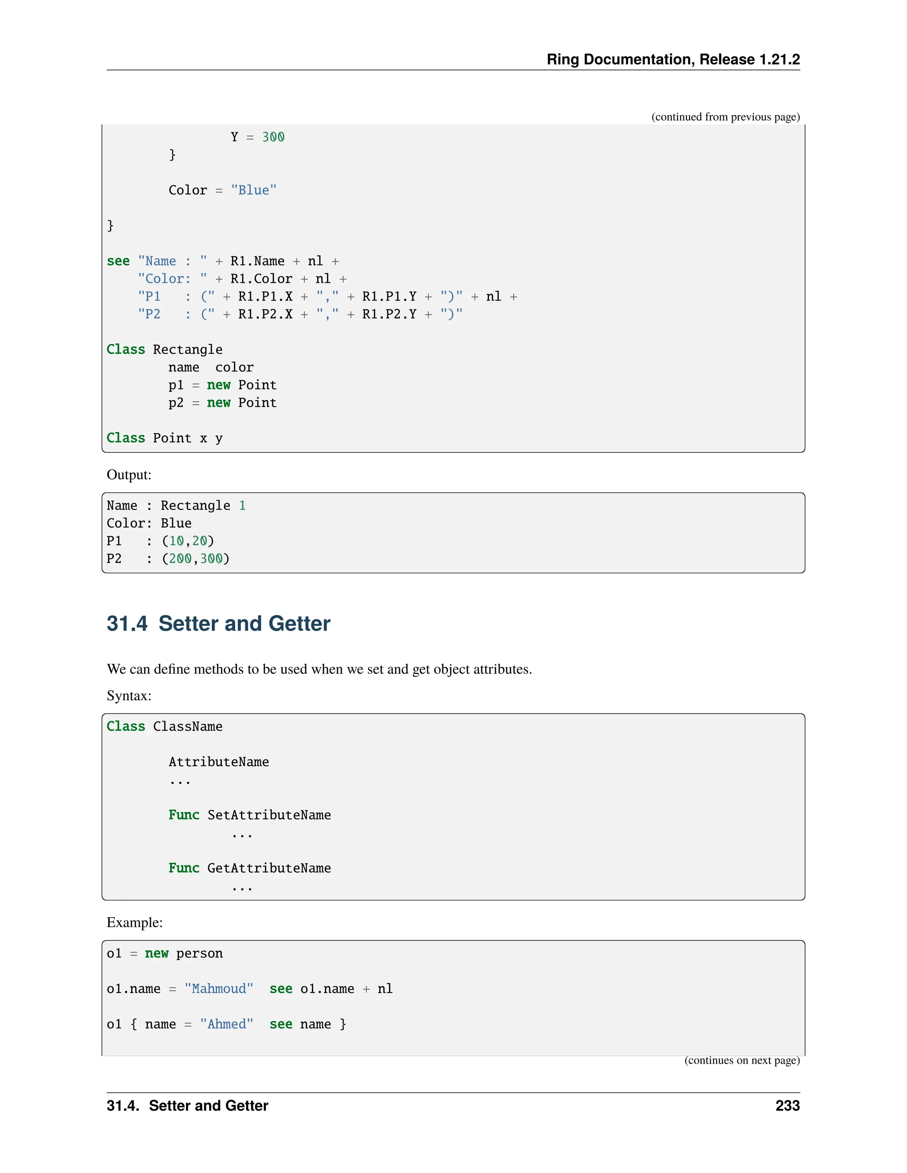This screenshot has width=907, height=1173.
Task: Click the "31.4 Setter and Getter" section heading
Action: pos(218,624)
